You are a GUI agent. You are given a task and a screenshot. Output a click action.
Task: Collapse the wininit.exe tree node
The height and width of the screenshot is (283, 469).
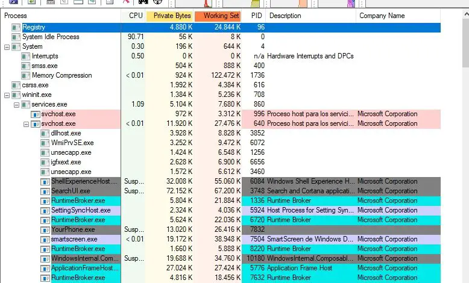pyautogui.click(x=7, y=95)
